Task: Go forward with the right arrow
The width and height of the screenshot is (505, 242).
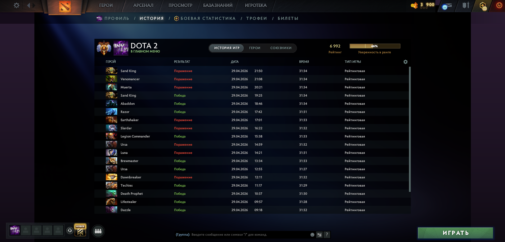Action: 34,5
